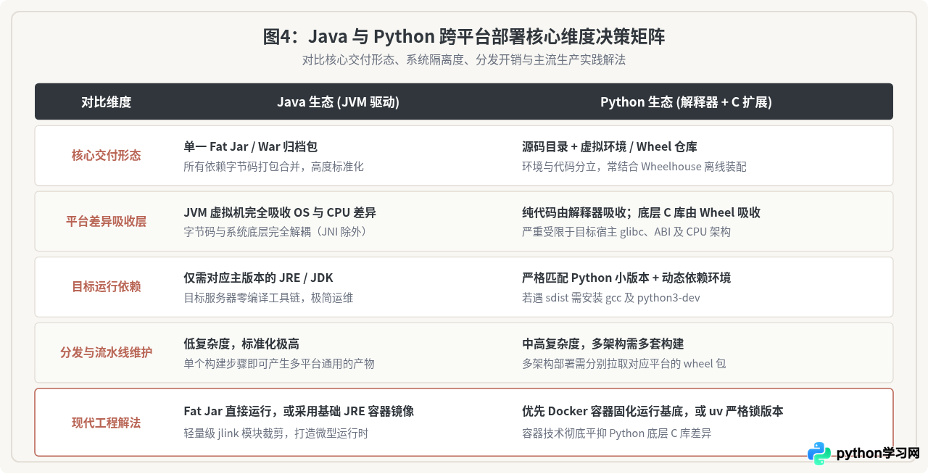Click the 现代工程解法 row label
The height and width of the screenshot is (474, 928).
[x=106, y=423]
